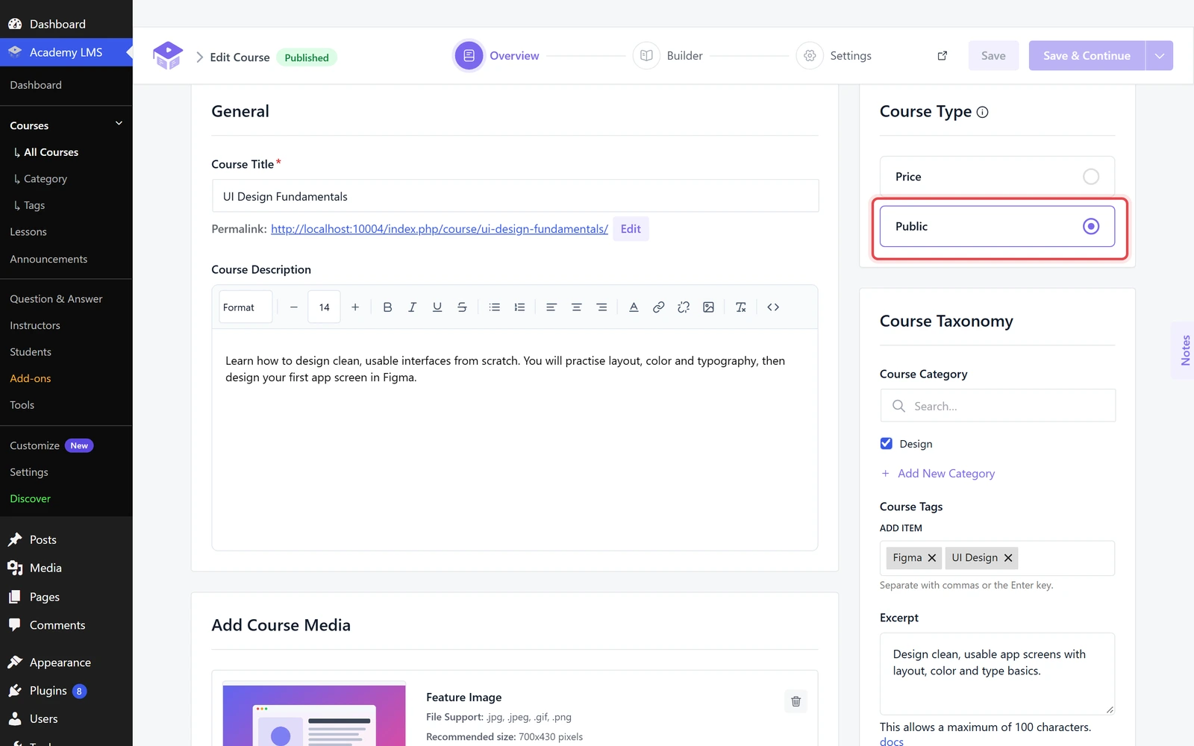Viewport: 1194px width, 746px height.
Task: Center align description text
Action: tap(576, 307)
